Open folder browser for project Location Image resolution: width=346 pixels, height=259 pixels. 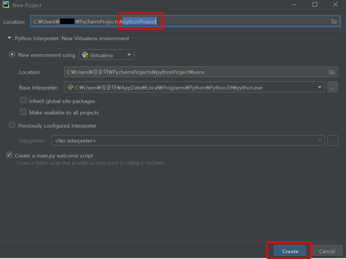(x=334, y=21)
